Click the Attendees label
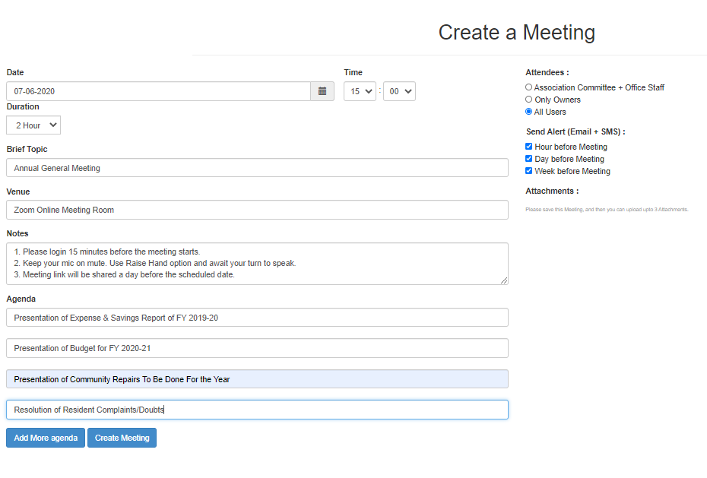The height and width of the screenshot is (478, 707). [x=547, y=72]
